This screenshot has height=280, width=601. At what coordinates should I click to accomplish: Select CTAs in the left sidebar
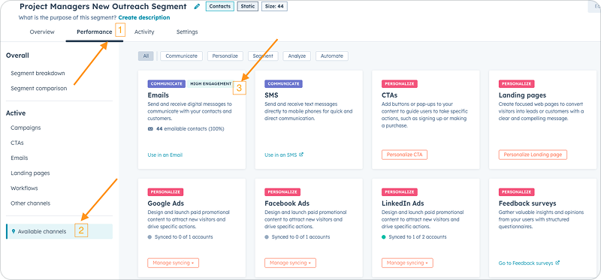tap(17, 143)
